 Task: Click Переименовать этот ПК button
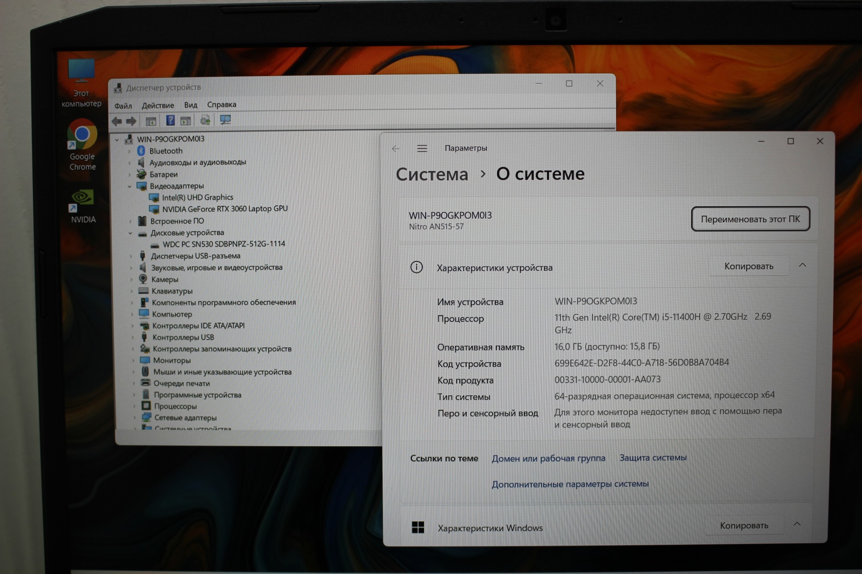750,219
